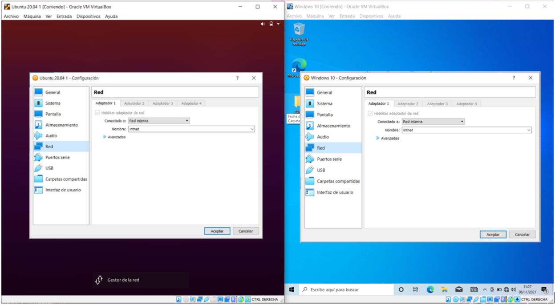Click the Gestor de la red notification icon
The height and width of the screenshot is (305, 555).
pos(99,280)
